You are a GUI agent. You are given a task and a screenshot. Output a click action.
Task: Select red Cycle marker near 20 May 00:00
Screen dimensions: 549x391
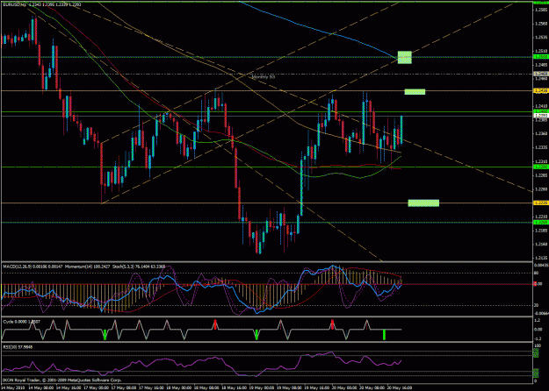tap(332, 324)
